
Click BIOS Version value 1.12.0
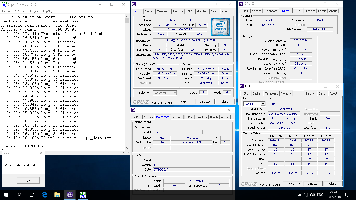191,165
